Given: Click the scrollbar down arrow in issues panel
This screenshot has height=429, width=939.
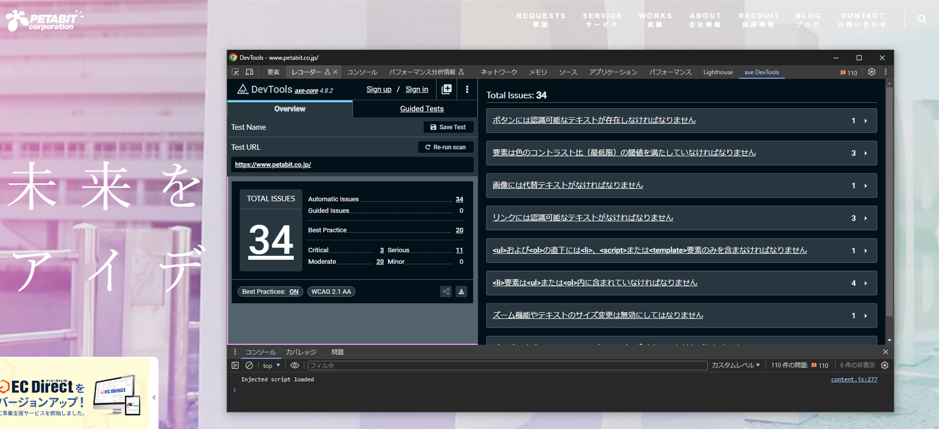Looking at the screenshot, I should [x=889, y=340].
